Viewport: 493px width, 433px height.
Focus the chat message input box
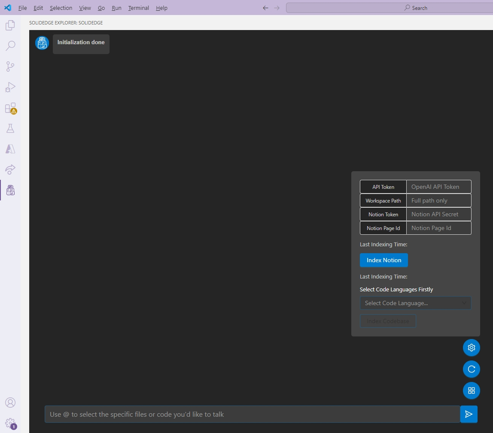pyautogui.click(x=252, y=414)
